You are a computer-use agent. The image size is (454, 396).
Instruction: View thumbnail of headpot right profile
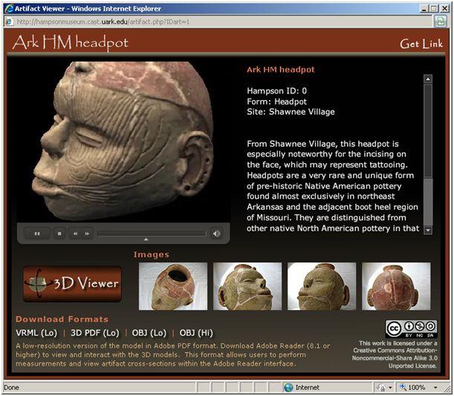pyautogui.click(x=247, y=286)
